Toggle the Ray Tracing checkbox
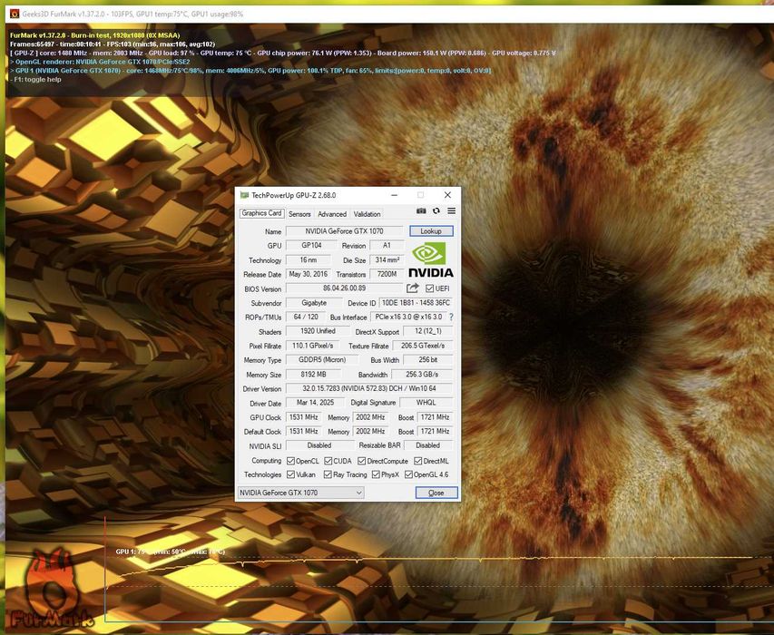774x635 pixels. (x=328, y=474)
